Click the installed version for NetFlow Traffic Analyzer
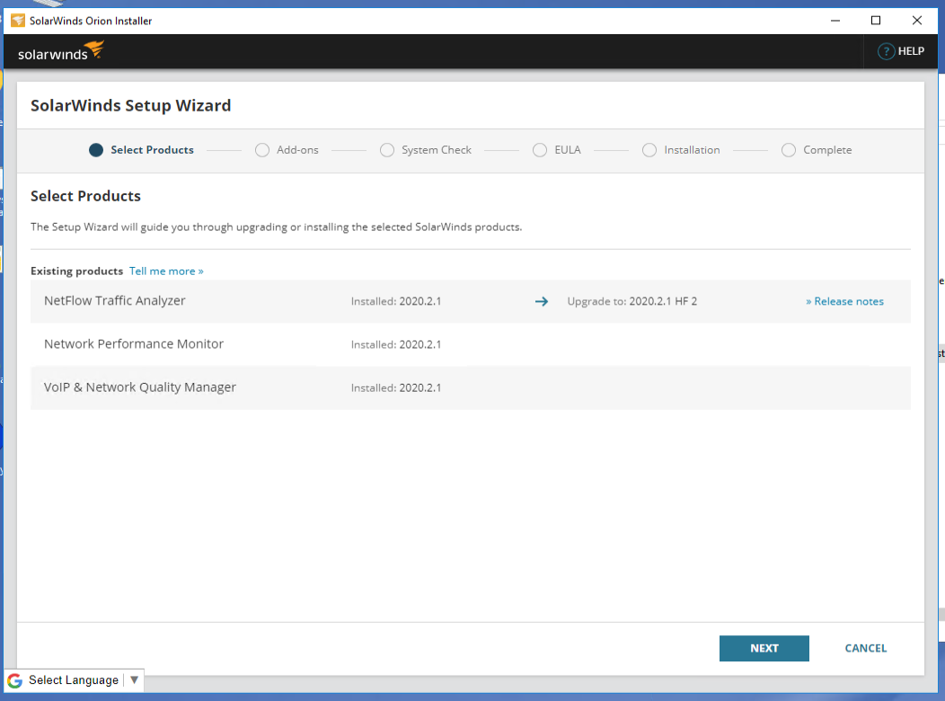The width and height of the screenshot is (945, 701). (x=396, y=301)
